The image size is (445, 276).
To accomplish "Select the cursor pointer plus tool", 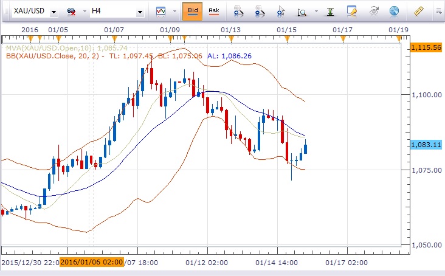I will tap(281, 12).
